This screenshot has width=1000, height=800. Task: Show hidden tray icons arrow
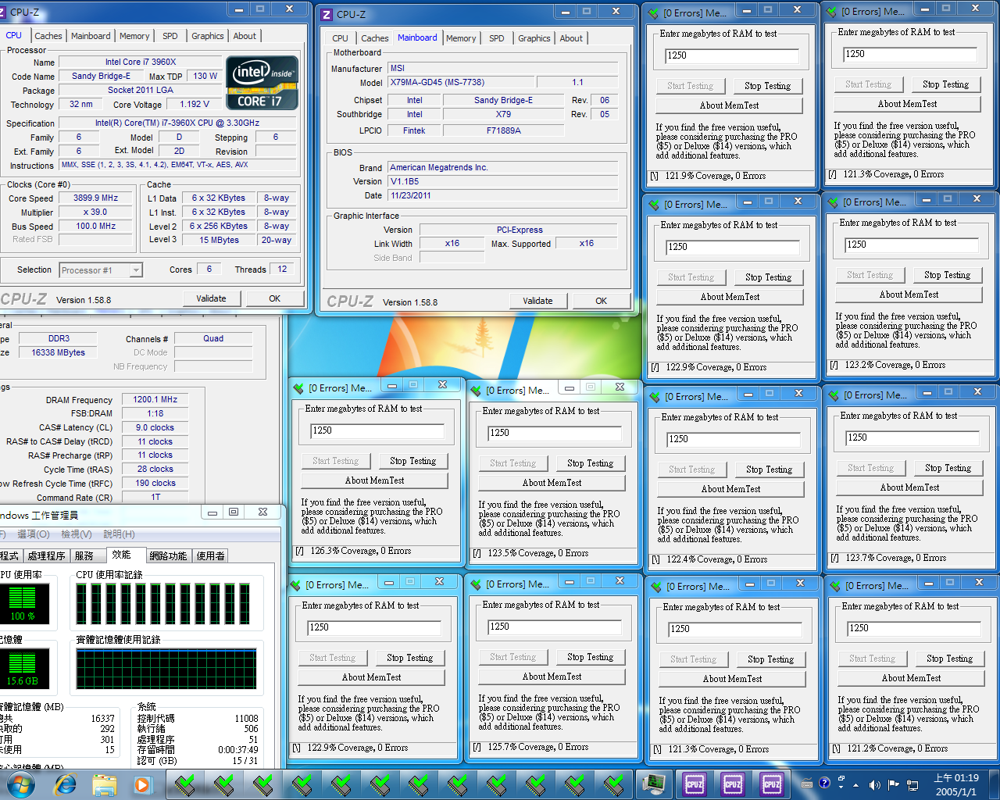click(856, 784)
